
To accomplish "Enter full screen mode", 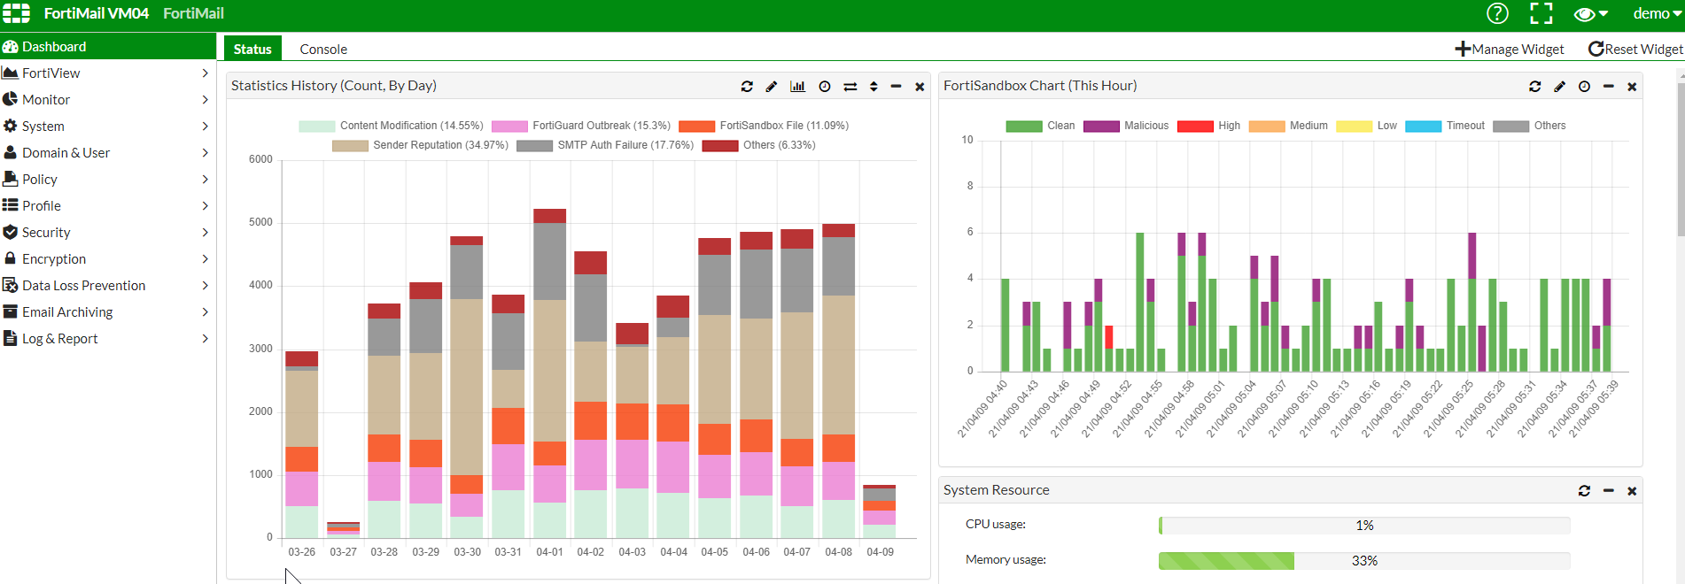I will pyautogui.click(x=1541, y=13).
